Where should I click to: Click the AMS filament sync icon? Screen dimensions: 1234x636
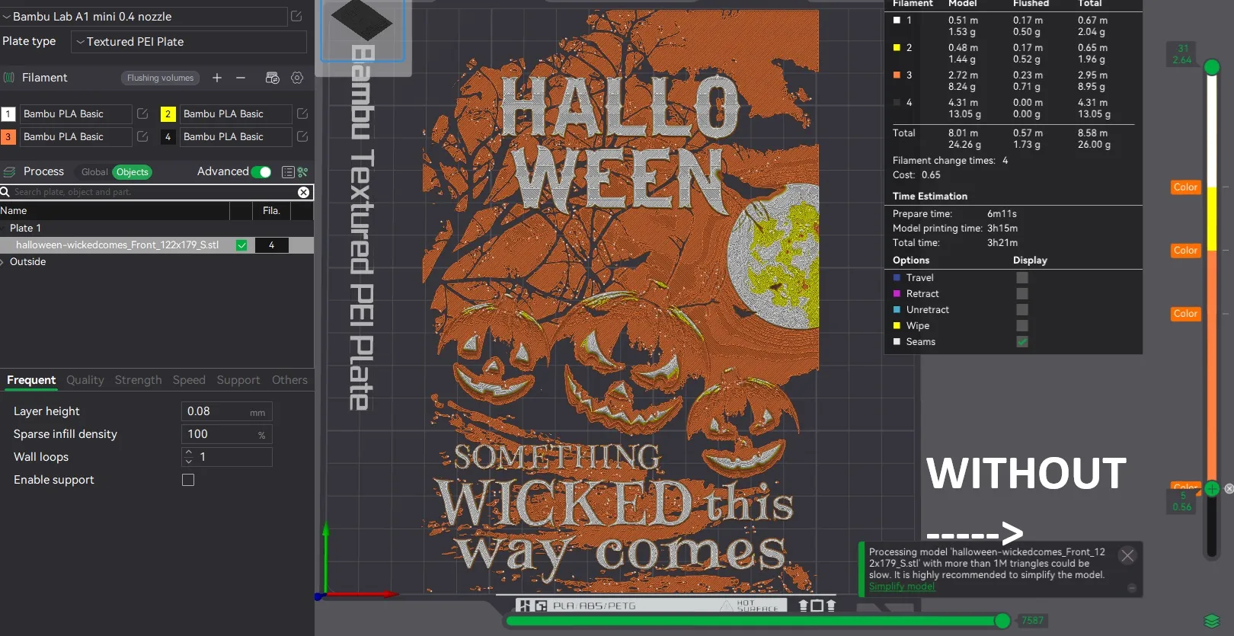point(272,78)
